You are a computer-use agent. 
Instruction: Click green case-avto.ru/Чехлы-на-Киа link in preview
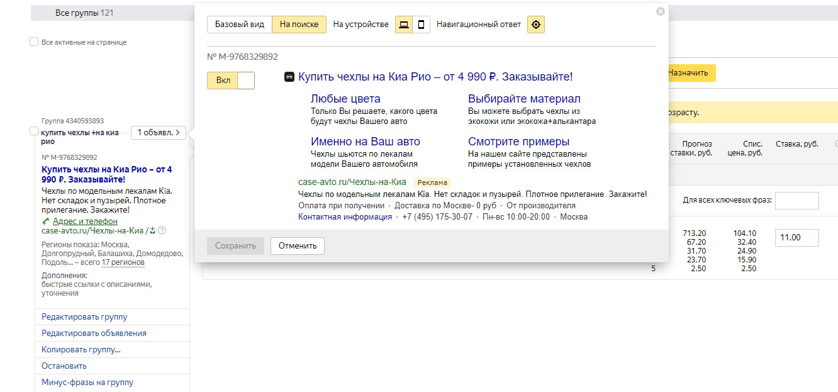[x=352, y=182]
